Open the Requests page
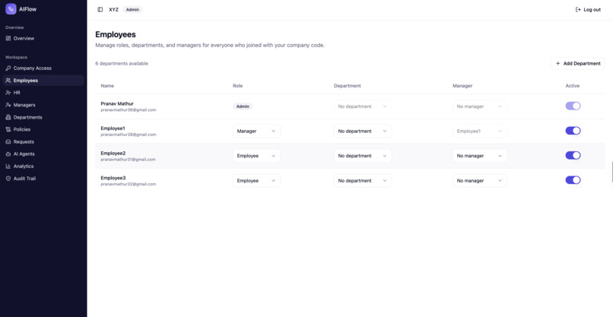The width and height of the screenshot is (613, 317). (43, 142)
